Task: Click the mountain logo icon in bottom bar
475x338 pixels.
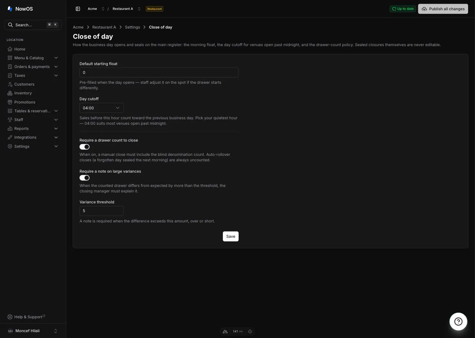Action: click(225, 331)
